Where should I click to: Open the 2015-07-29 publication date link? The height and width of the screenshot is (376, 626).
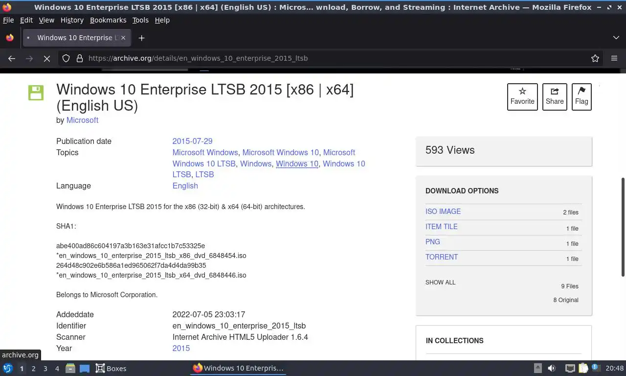(x=192, y=141)
